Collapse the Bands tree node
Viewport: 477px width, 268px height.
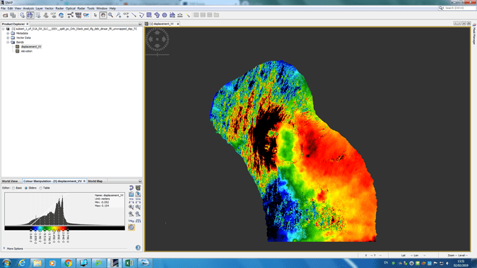click(8, 42)
